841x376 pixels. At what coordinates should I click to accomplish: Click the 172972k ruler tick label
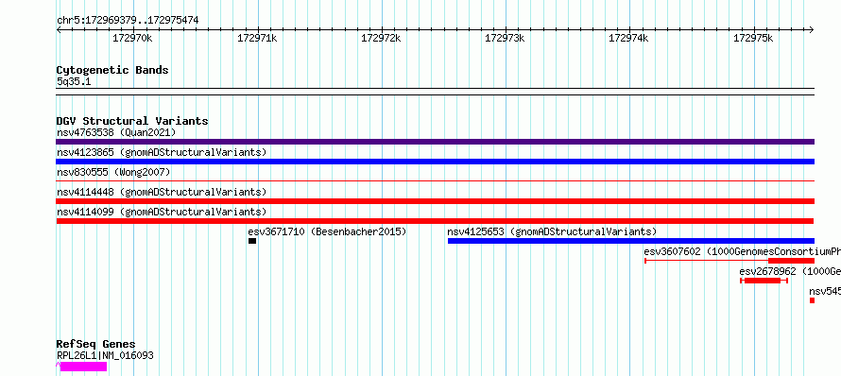coord(381,38)
